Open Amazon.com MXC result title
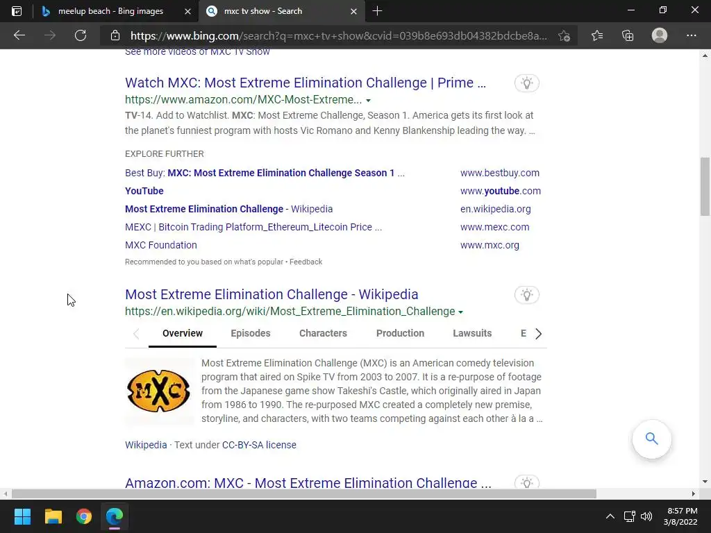The width and height of the screenshot is (711, 533). (308, 482)
